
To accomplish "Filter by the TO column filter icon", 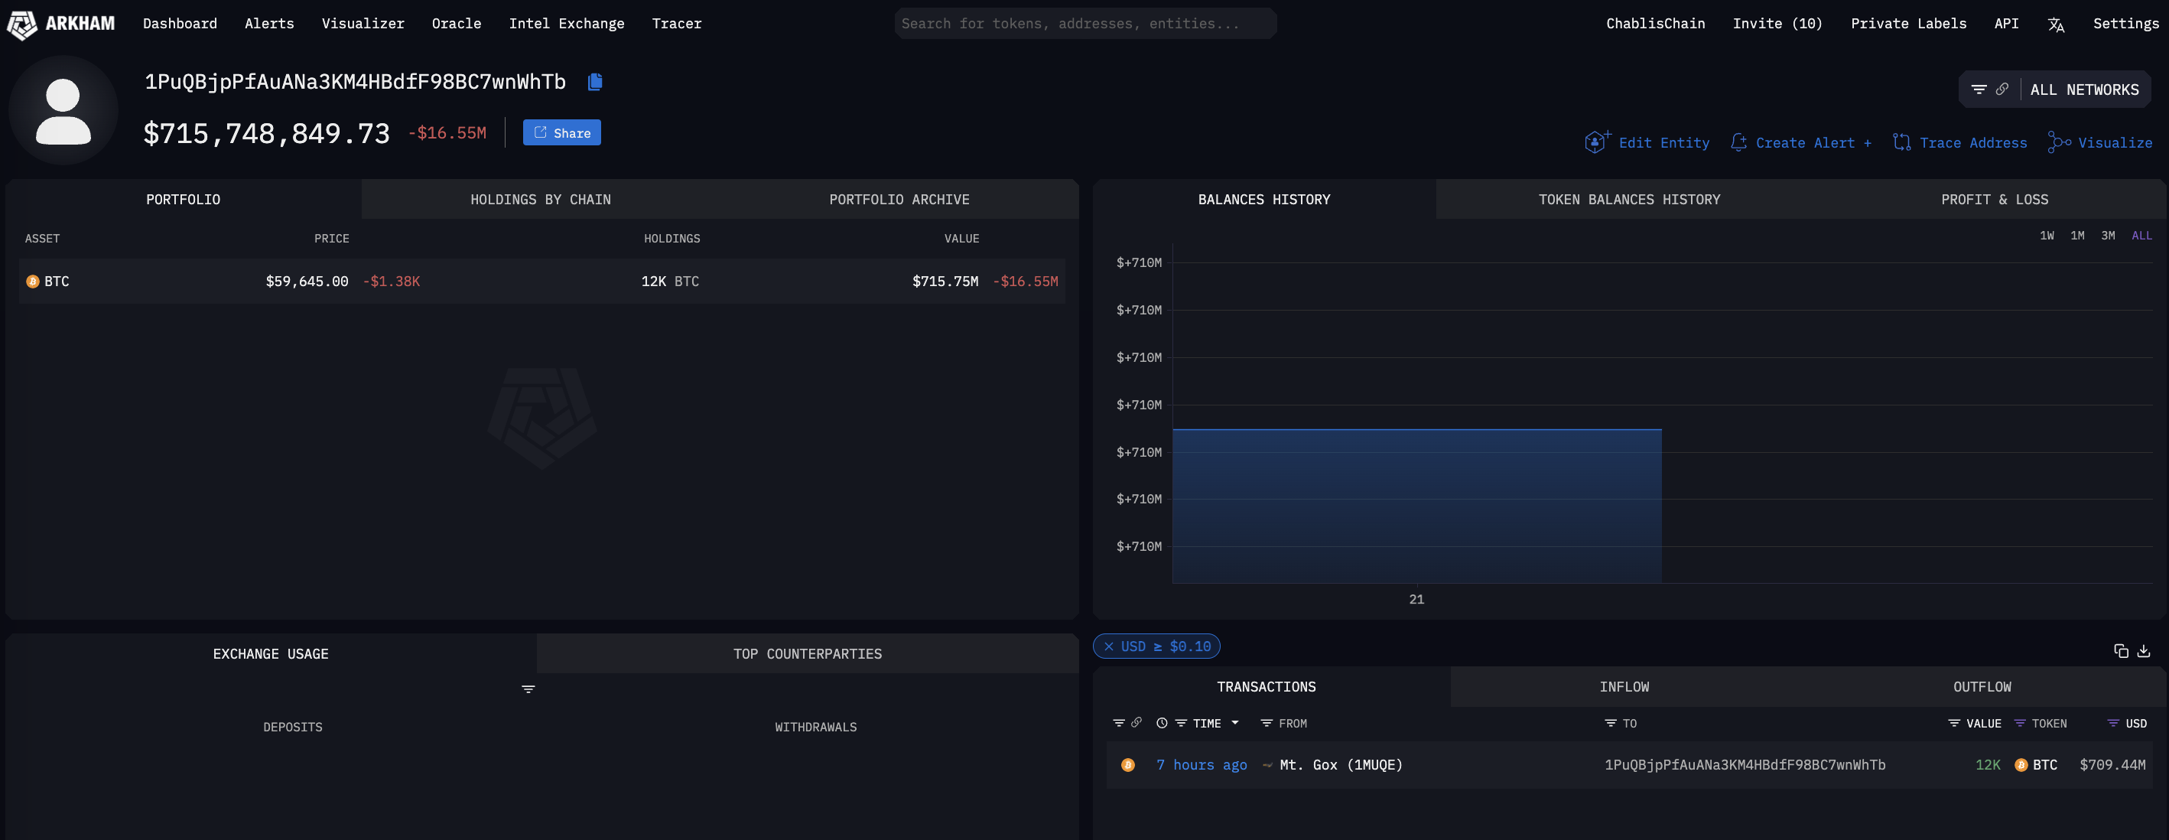I will (1611, 723).
